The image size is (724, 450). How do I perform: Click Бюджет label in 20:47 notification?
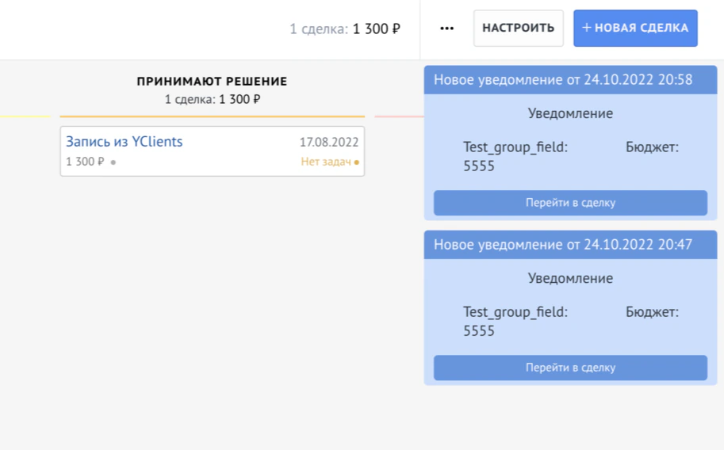click(652, 312)
